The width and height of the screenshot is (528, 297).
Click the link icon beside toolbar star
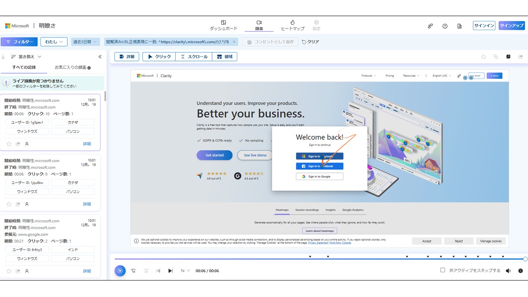point(496,57)
